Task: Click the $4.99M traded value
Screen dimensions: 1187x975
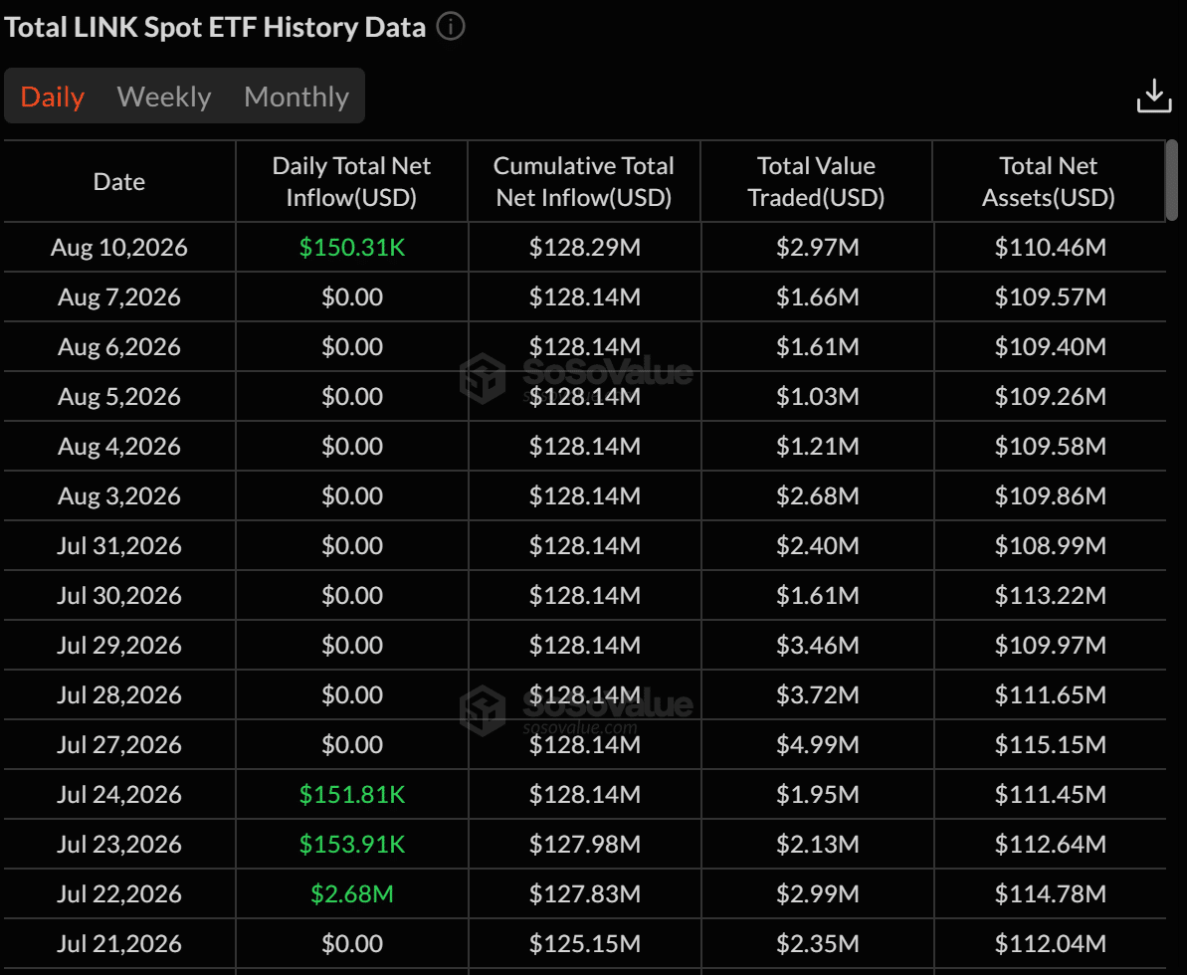Action: [818, 745]
